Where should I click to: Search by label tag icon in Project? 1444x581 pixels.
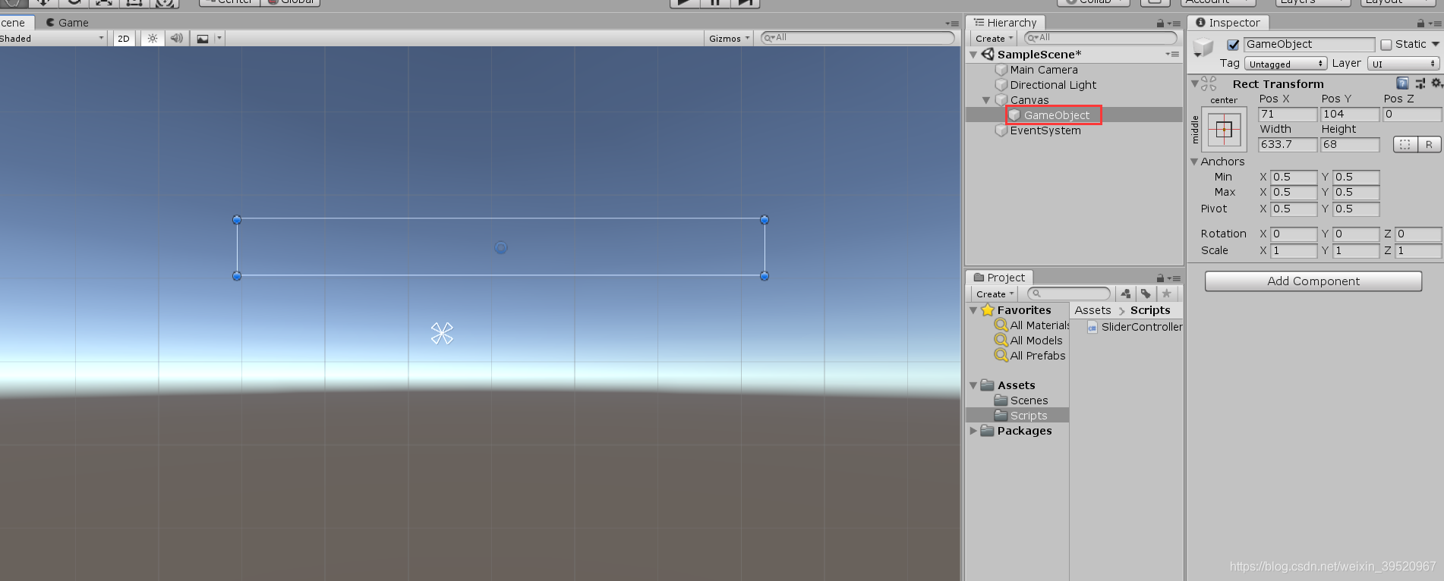click(1146, 294)
